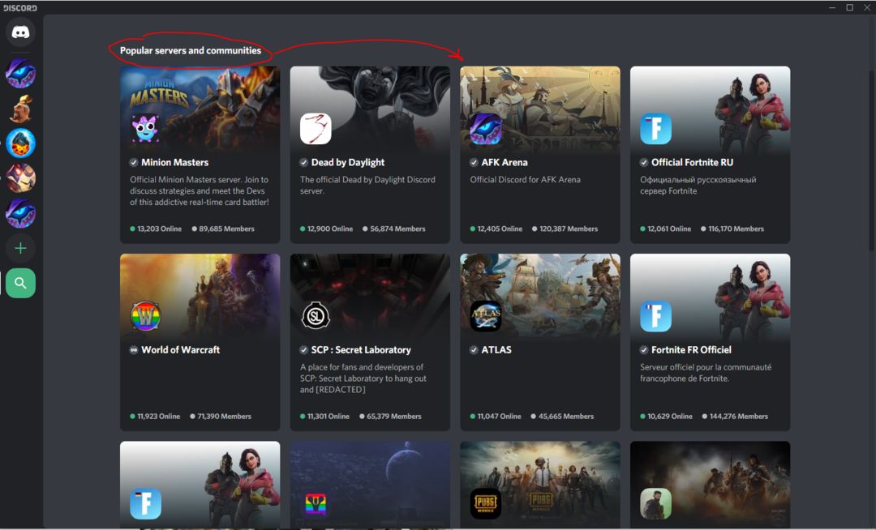Click verified badge beside Fortnite FR Officiel

pos(644,350)
